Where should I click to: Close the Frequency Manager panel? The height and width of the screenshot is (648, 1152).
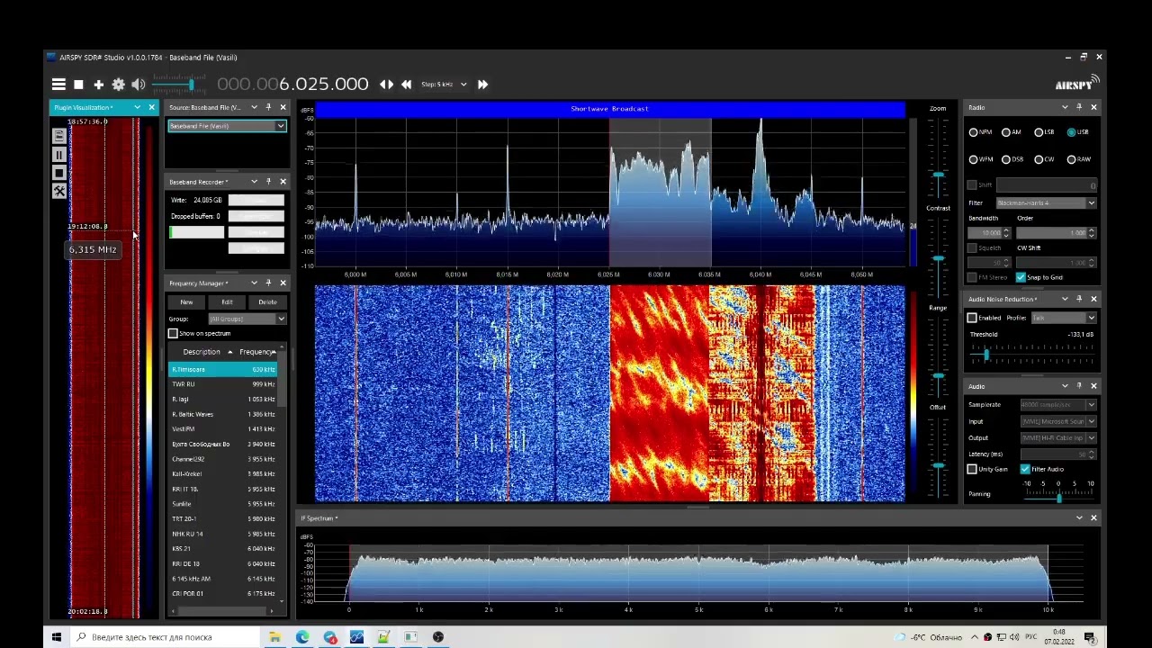(283, 283)
